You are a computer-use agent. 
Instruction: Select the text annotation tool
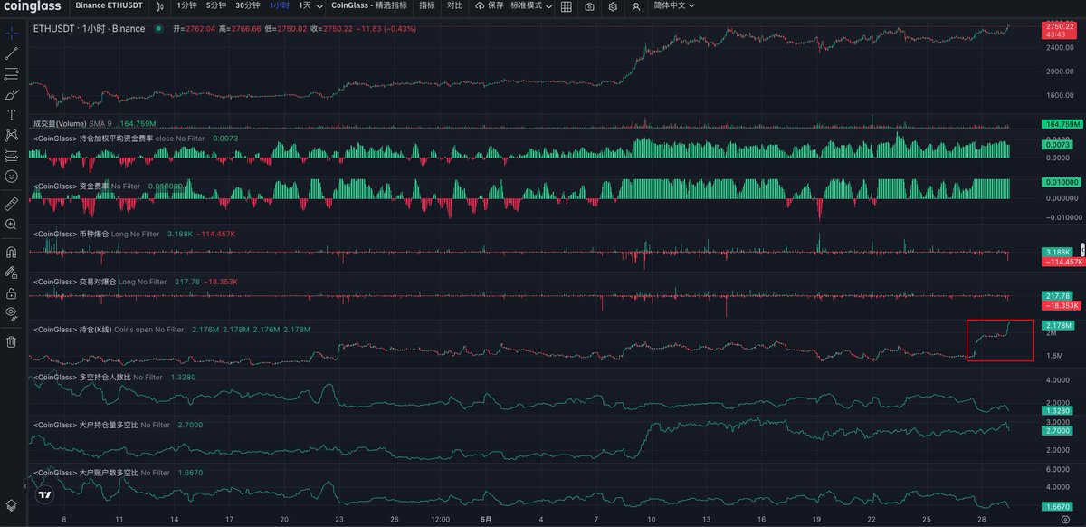pos(12,115)
